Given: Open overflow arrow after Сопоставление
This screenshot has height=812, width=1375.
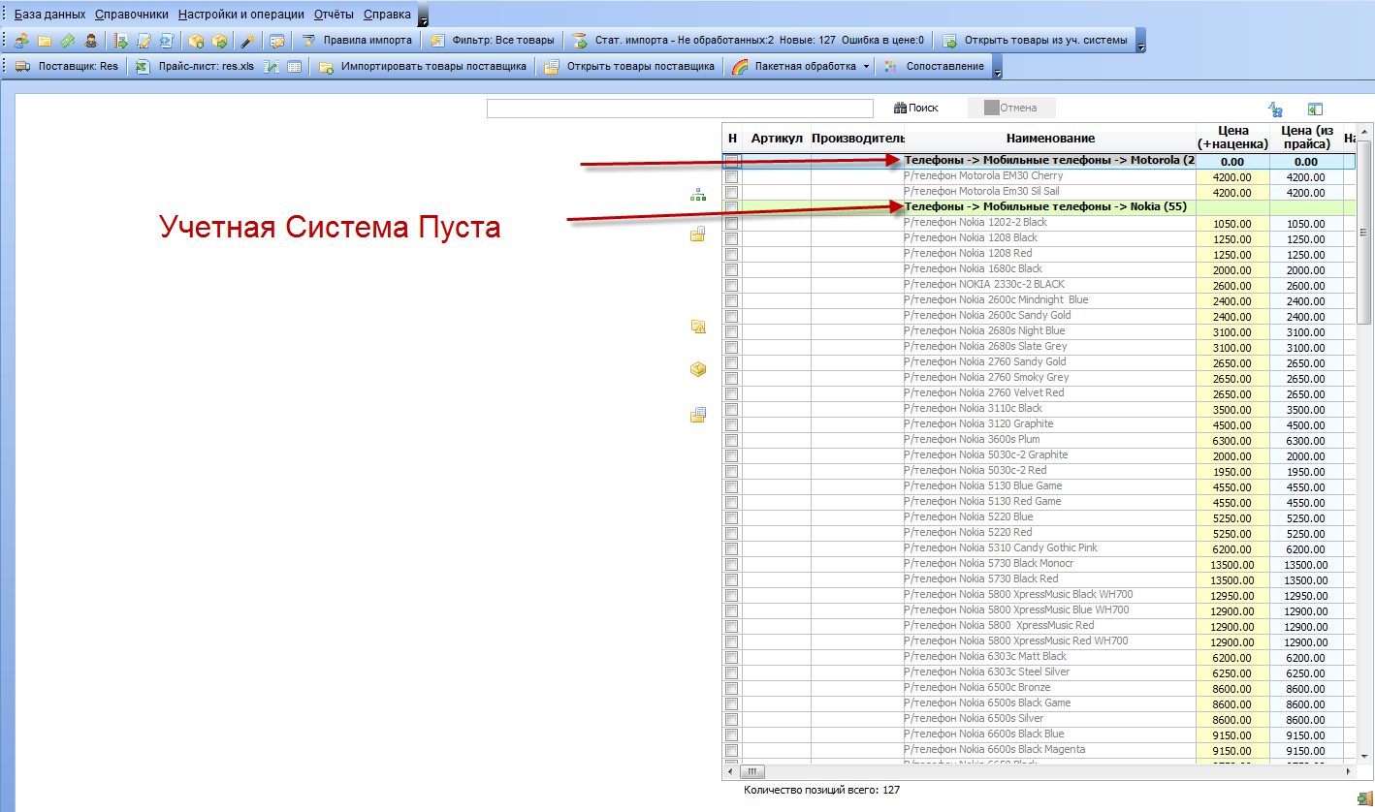Looking at the screenshot, I should (x=997, y=67).
